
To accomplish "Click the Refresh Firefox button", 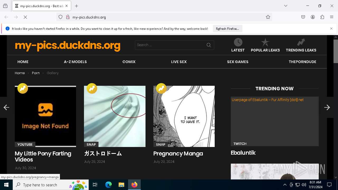I will [x=227, y=28].
